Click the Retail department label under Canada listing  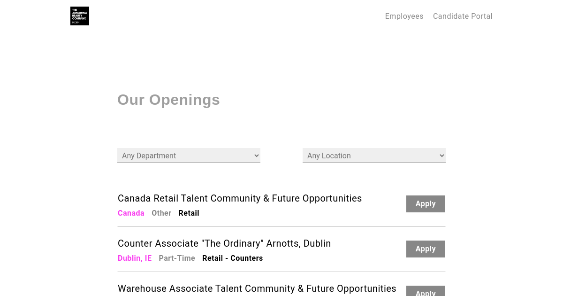[x=189, y=213]
